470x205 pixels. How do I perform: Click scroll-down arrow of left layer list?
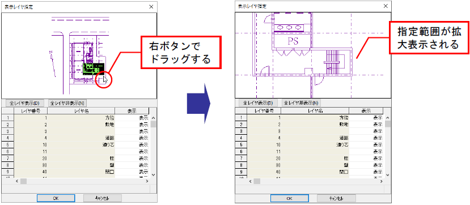click(154, 175)
